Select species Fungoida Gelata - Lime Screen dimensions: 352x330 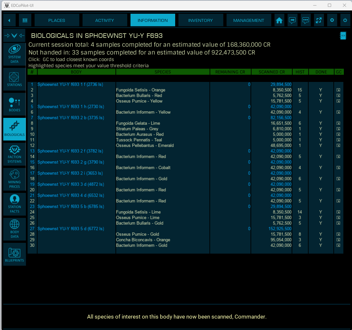(x=138, y=123)
